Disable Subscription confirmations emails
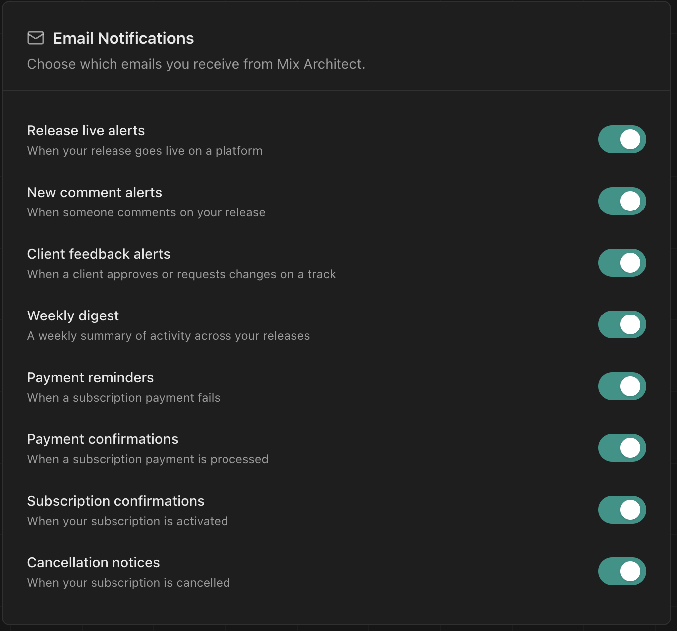The height and width of the screenshot is (631, 677). pos(622,510)
